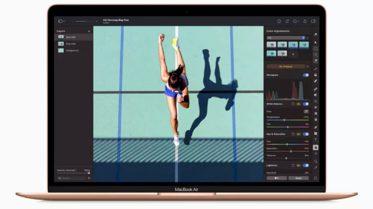This screenshot has width=373, height=209.
Task: Select the Rectangular Selection tool
Action: [316, 49]
